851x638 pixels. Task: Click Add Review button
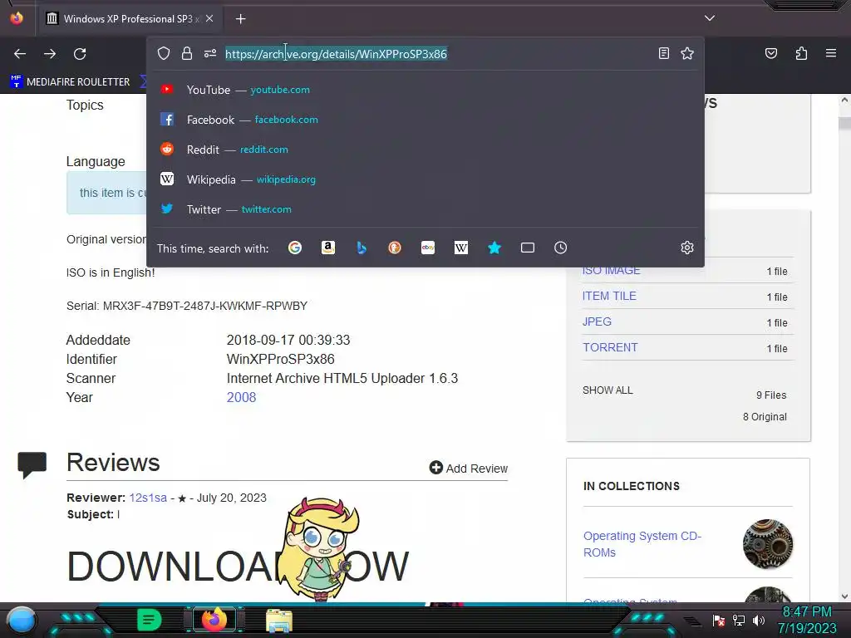coord(469,468)
